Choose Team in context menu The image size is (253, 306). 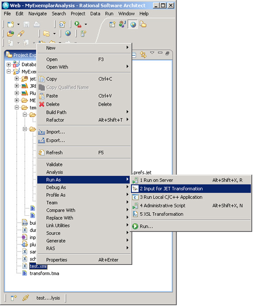(84, 203)
